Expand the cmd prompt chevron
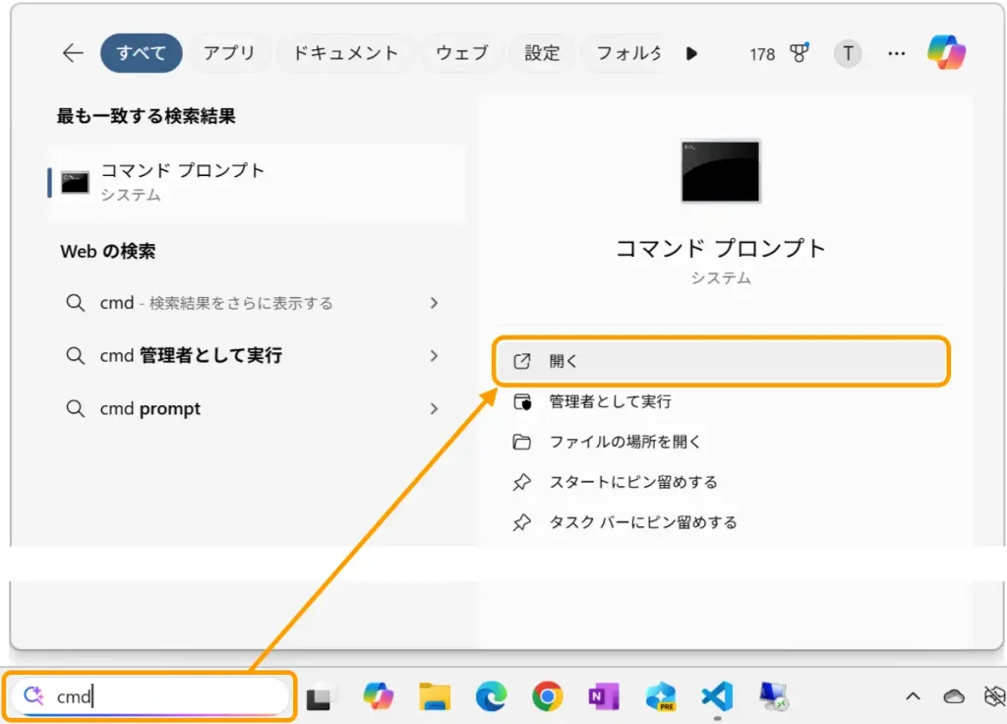The width and height of the screenshot is (1007, 724). pyautogui.click(x=434, y=408)
